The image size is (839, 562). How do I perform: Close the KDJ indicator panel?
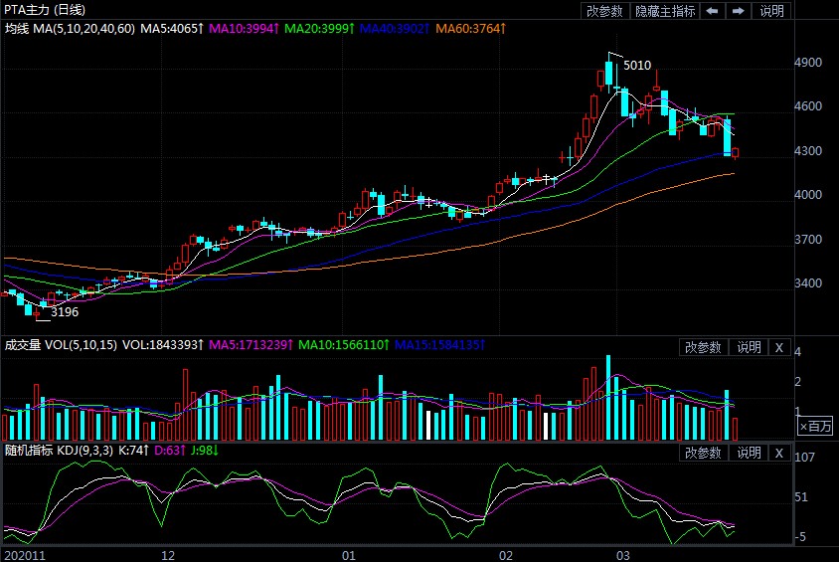(779, 453)
